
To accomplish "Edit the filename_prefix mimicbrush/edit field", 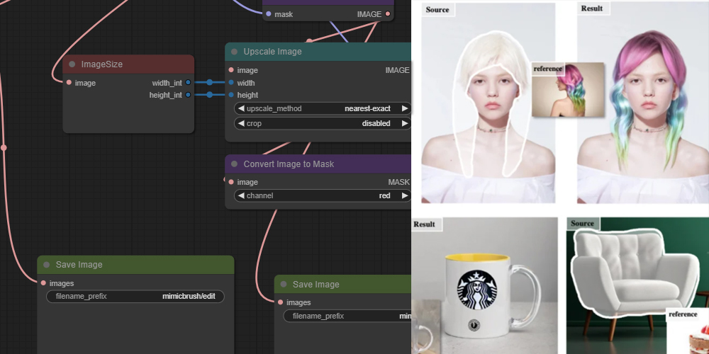I will click(x=135, y=296).
